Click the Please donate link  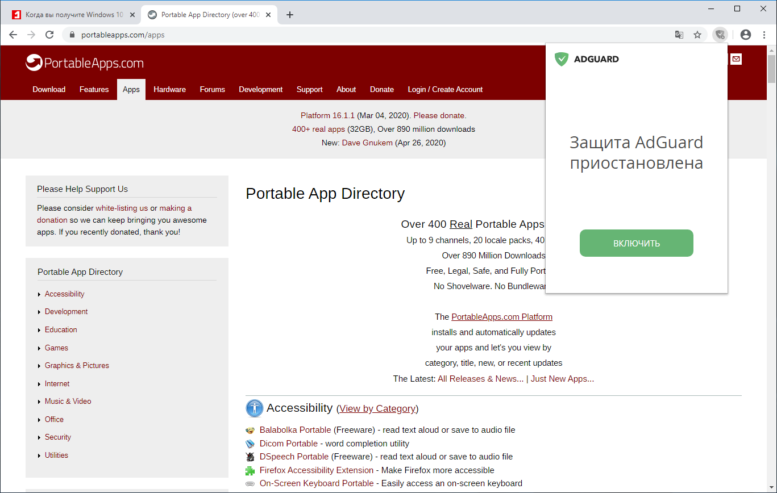click(440, 115)
